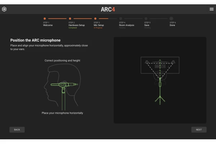Click the Step 6 Done checkmark dot
This screenshot has width=216, height=144.
(x=171, y=18)
